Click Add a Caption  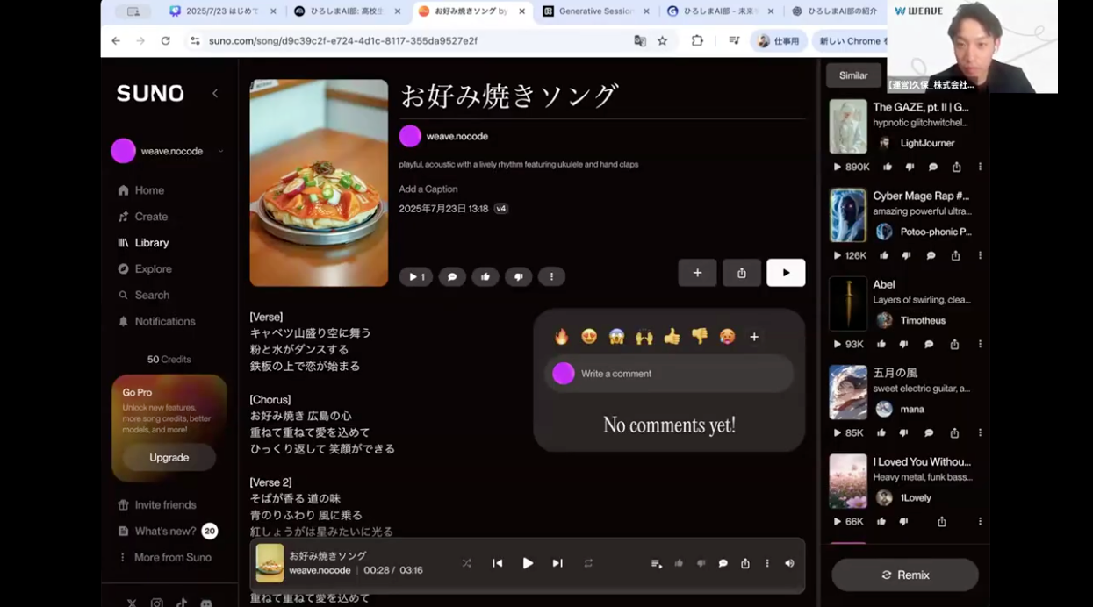(x=428, y=189)
